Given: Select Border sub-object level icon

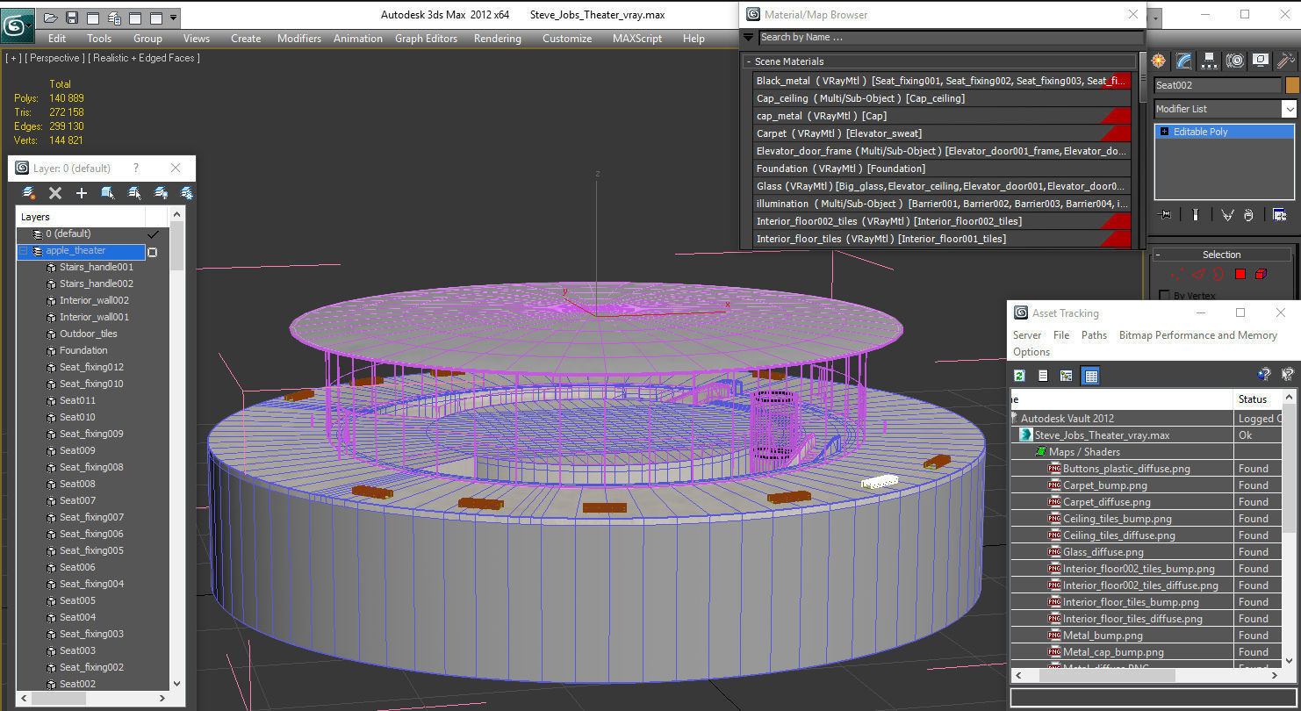Looking at the screenshot, I should point(1218,275).
